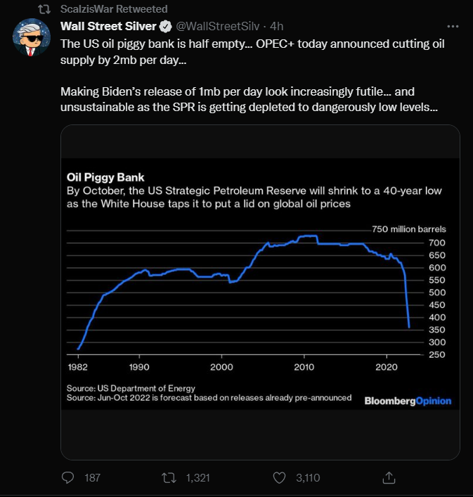The width and height of the screenshot is (473, 497).
Task: Like the tweet with the heart icon
Action: [x=279, y=477]
